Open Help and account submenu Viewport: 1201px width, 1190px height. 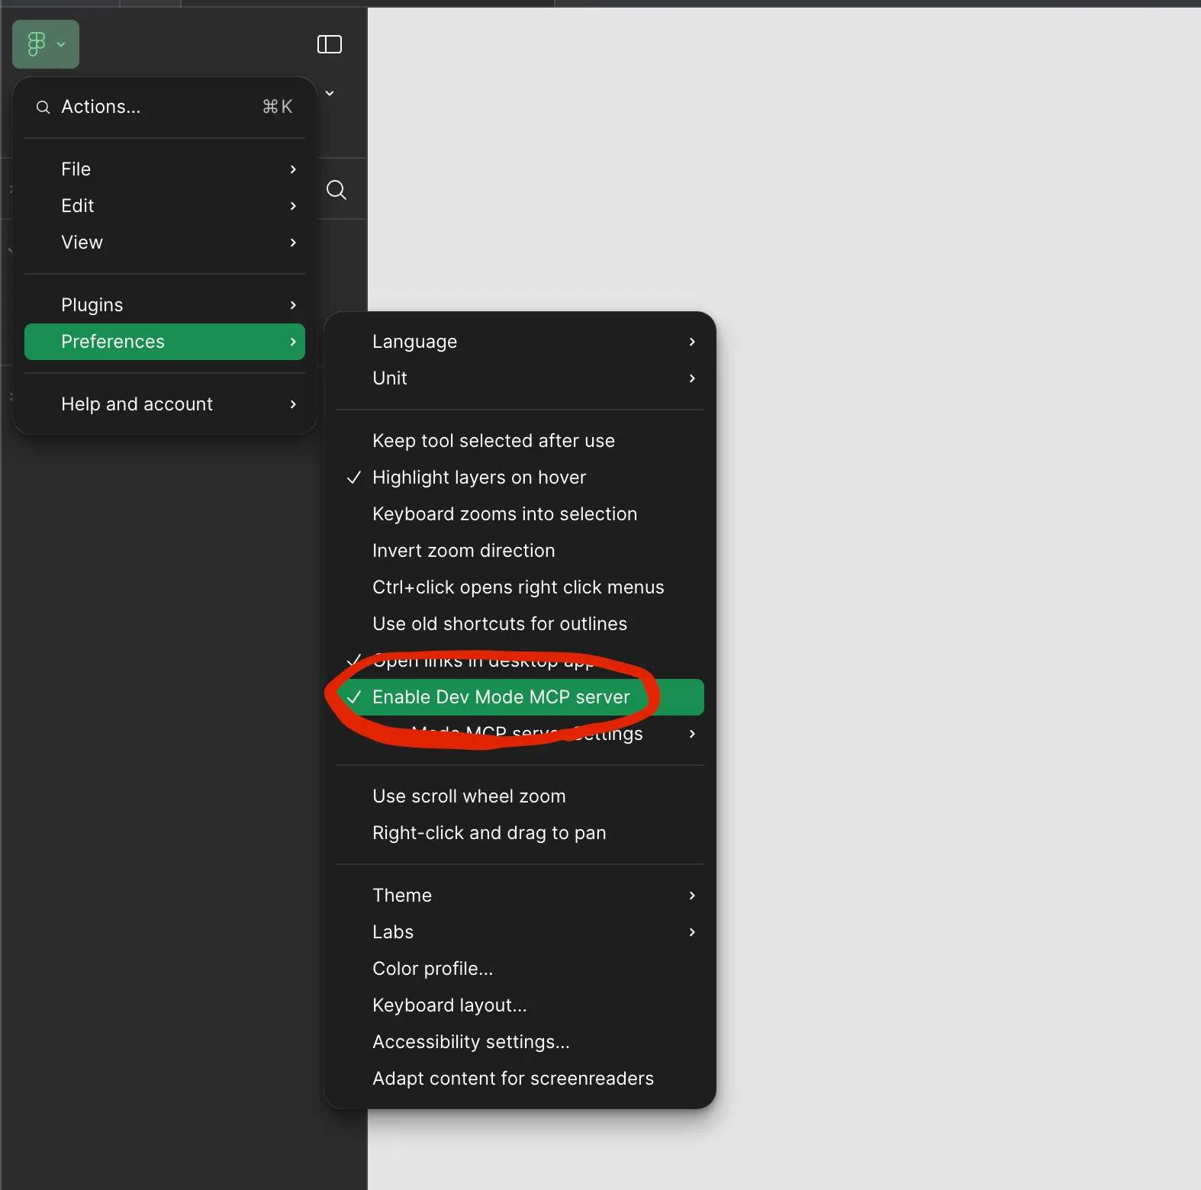pyautogui.click(x=165, y=404)
